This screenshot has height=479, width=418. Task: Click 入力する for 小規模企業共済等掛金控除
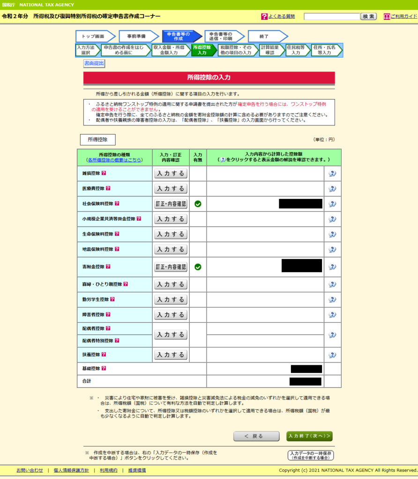coord(171,219)
